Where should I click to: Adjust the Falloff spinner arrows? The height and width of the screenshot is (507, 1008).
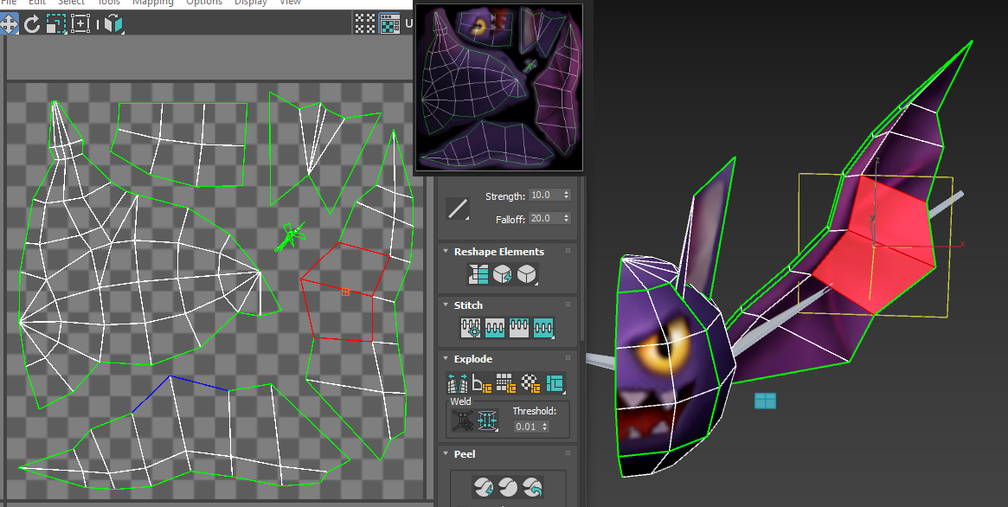point(567,219)
